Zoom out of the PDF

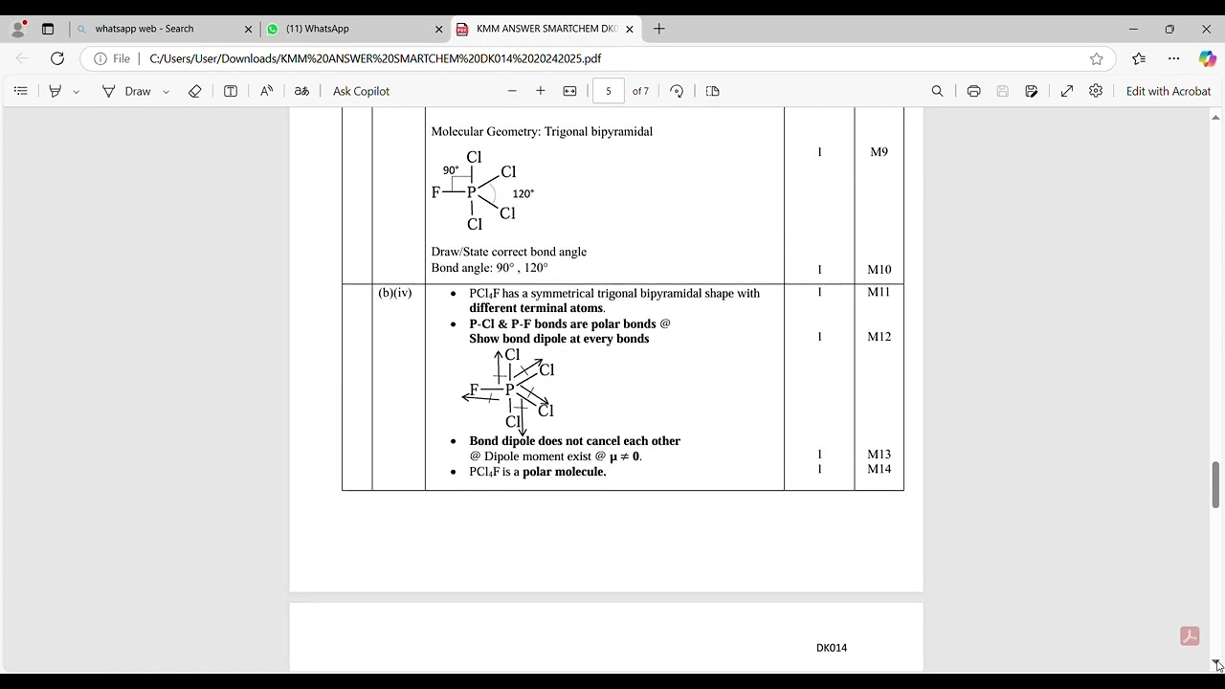(x=512, y=91)
